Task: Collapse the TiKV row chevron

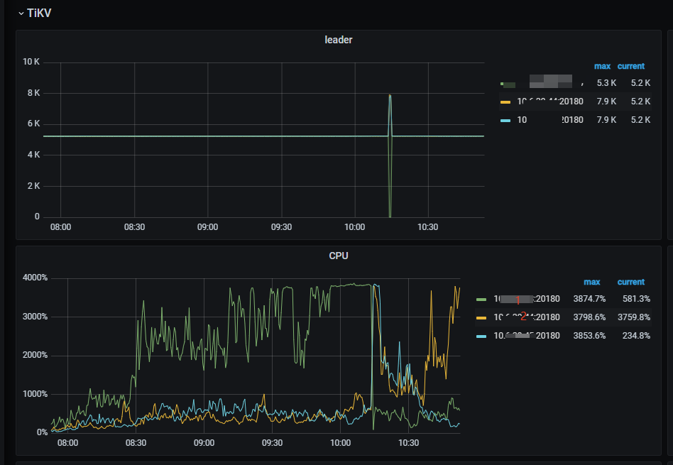Action: (x=21, y=13)
